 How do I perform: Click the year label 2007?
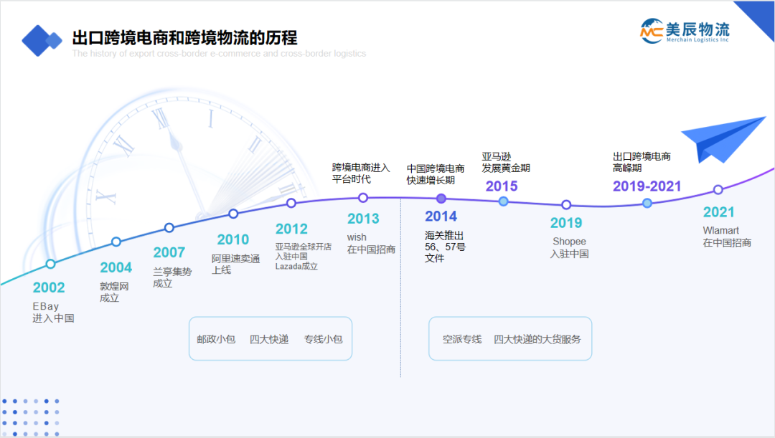click(x=169, y=252)
